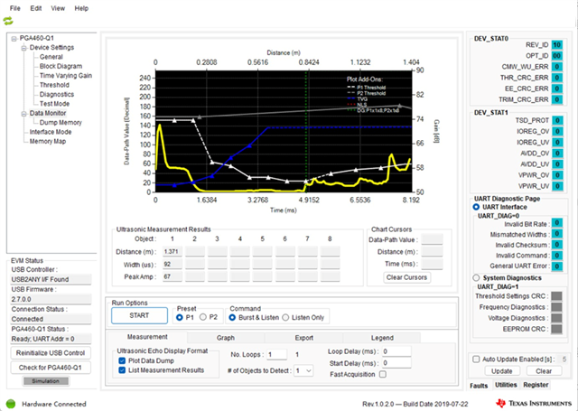Switch to the Legend tab

382,338
